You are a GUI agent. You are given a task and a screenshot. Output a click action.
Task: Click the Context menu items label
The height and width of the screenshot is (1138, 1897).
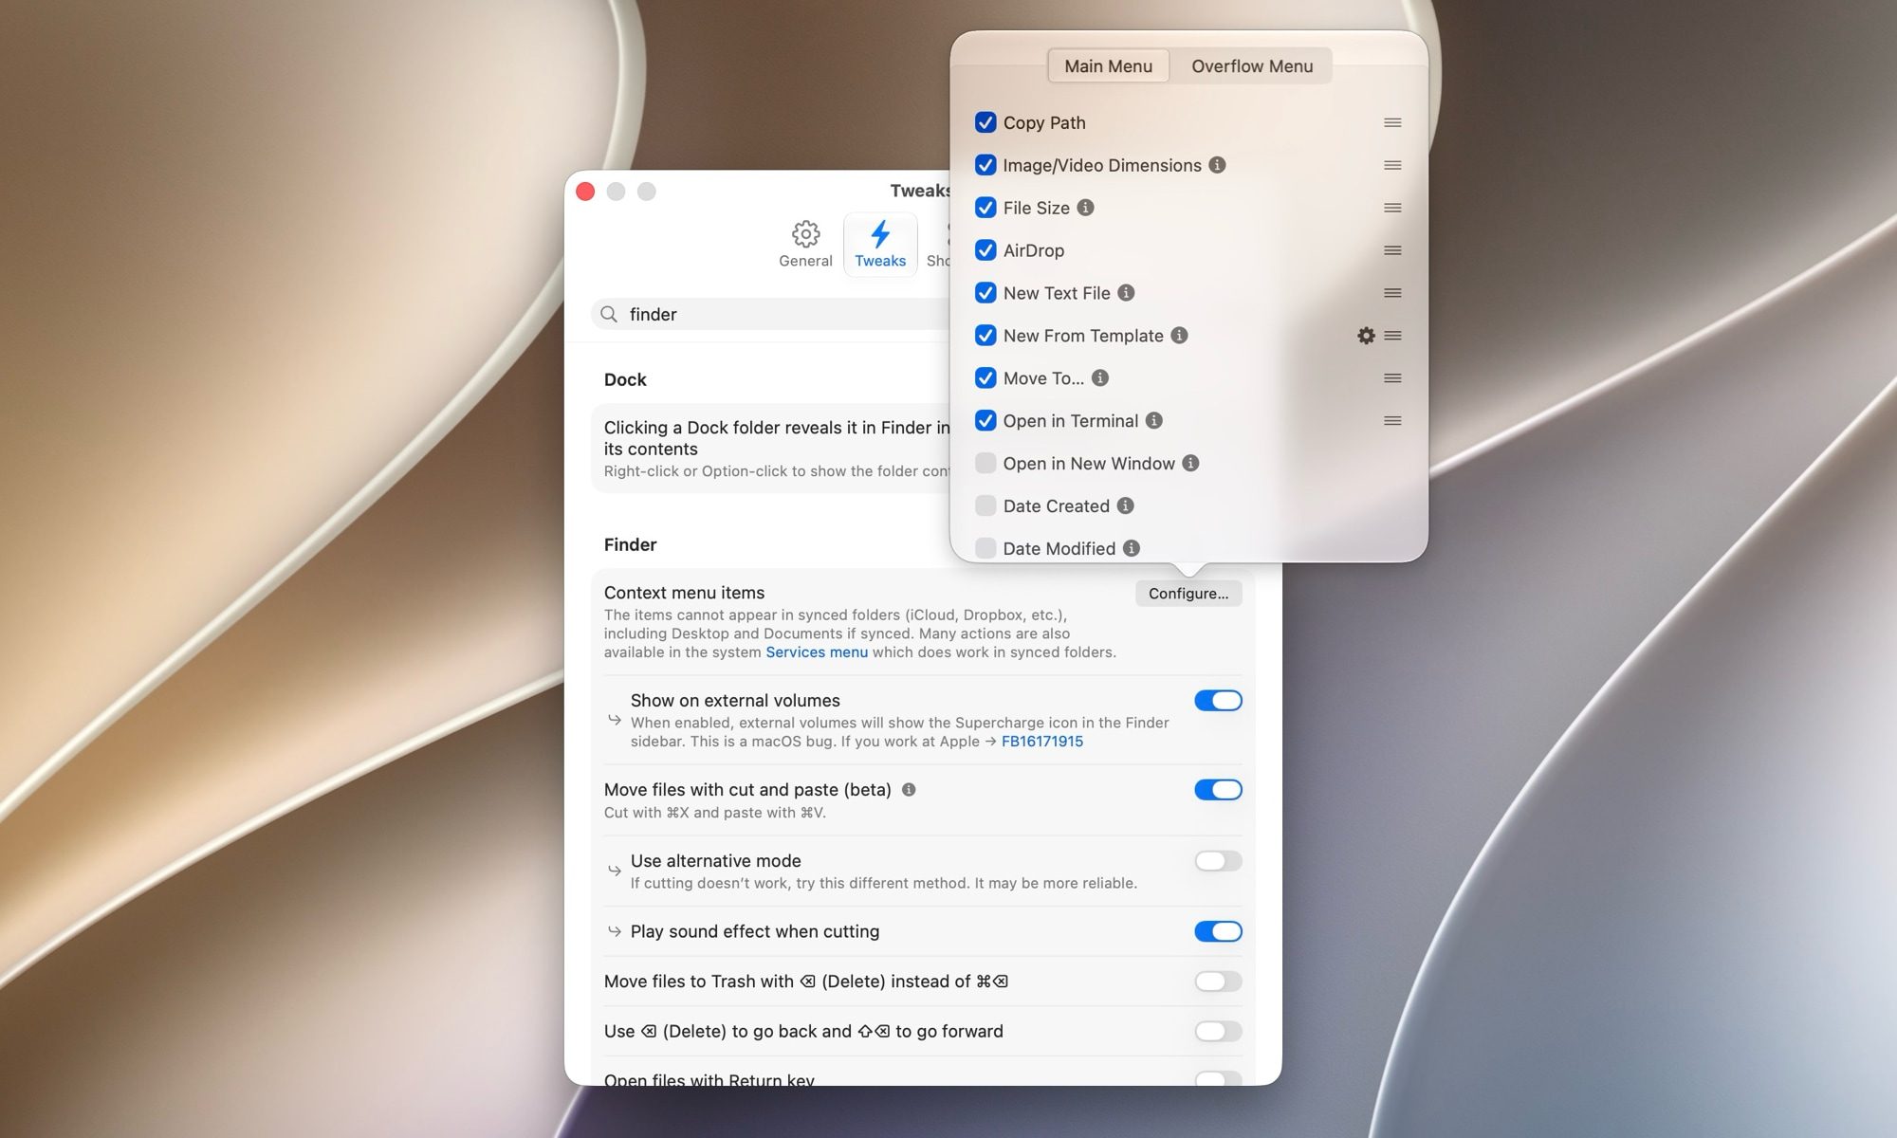tap(684, 593)
